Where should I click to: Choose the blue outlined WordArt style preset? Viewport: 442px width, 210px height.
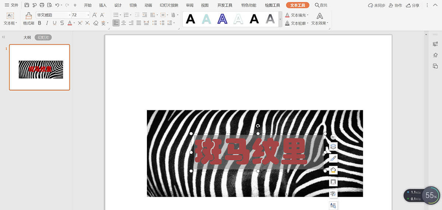[222, 19]
